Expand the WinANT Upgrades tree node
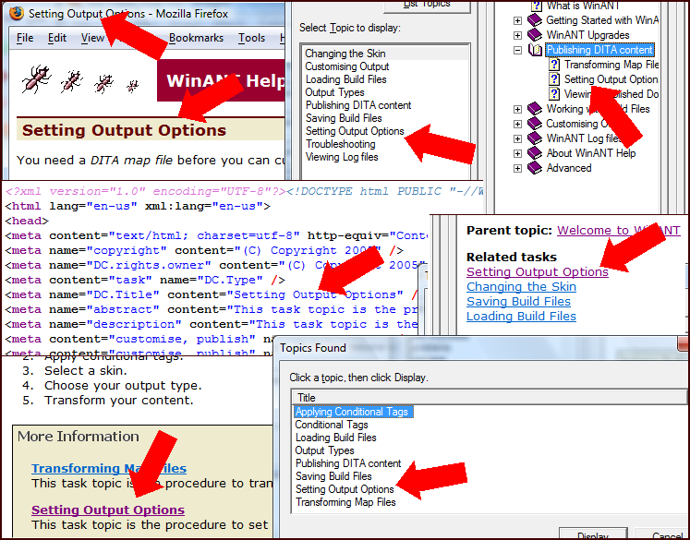Viewport: 690px width, 540px height. click(x=517, y=35)
